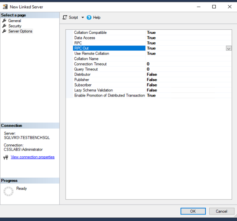This screenshot has height=221, width=237.
Task: Click True value for Enable Promotion row
Action: pyautogui.click(x=151, y=96)
